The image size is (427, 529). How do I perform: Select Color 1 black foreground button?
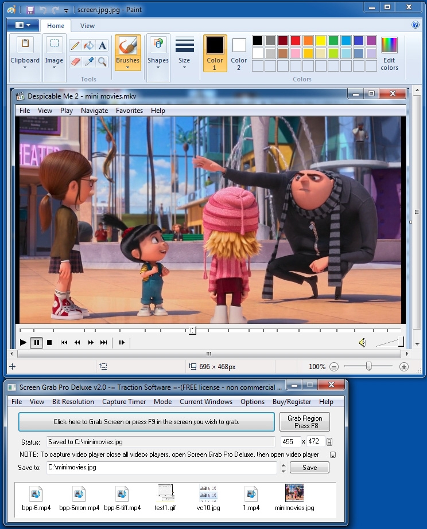point(215,53)
